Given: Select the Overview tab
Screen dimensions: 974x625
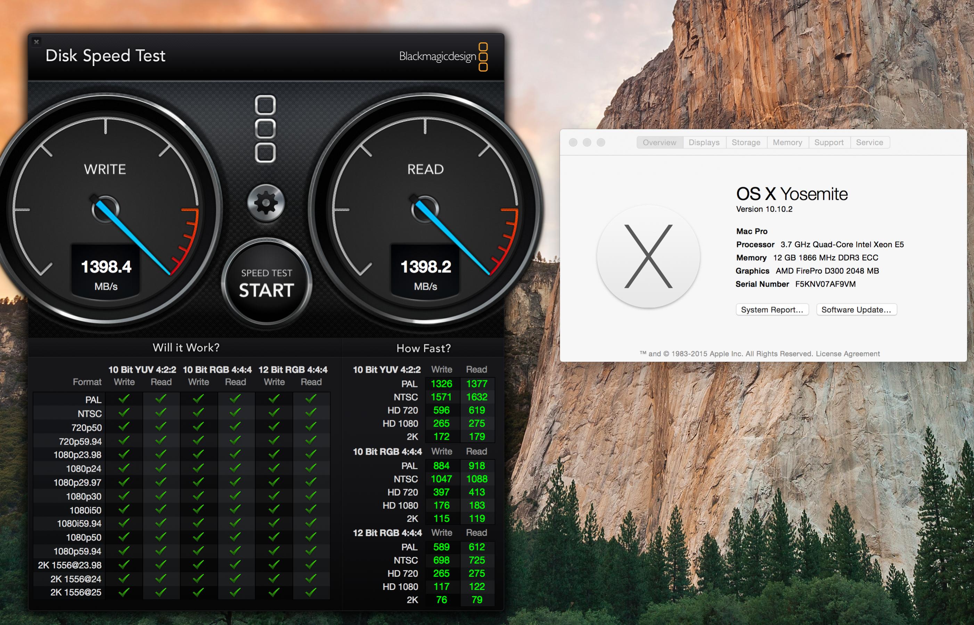Looking at the screenshot, I should (659, 142).
